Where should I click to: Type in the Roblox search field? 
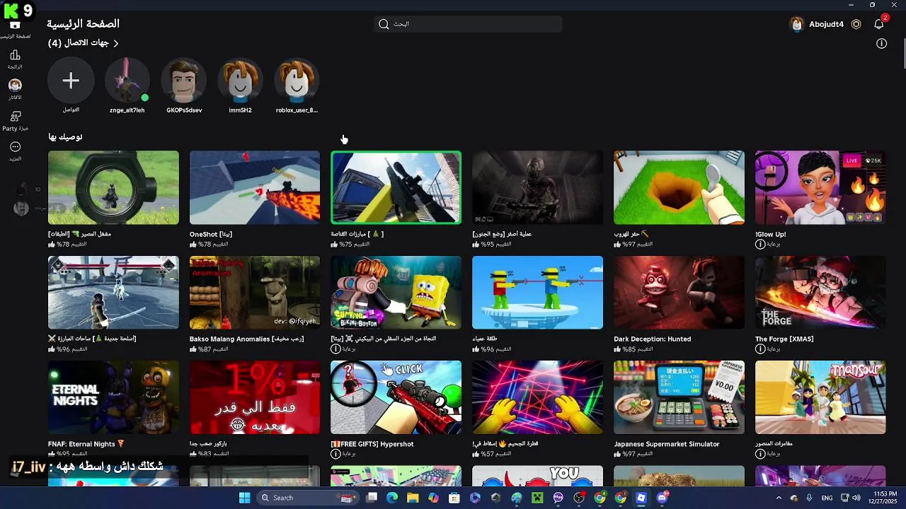pyautogui.click(x=469, y=24)
